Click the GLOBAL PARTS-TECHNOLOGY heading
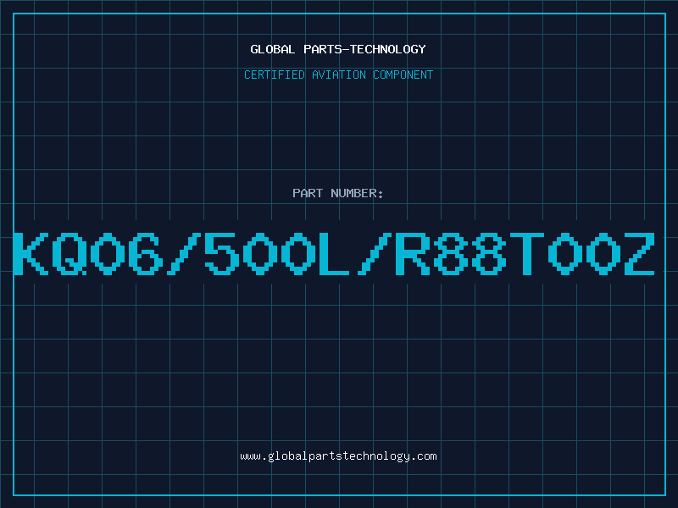Screen dimensions: 678x508 [338, 49]
